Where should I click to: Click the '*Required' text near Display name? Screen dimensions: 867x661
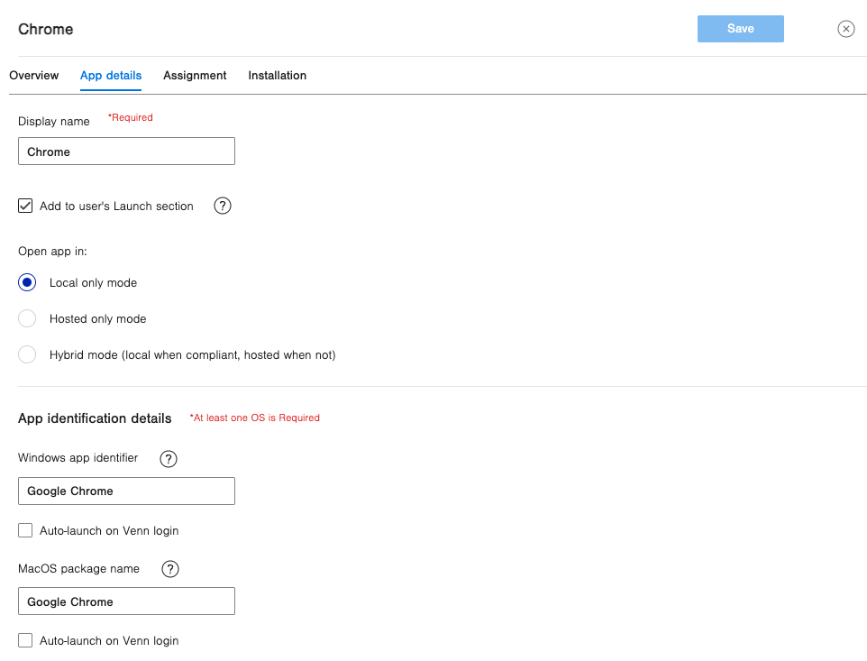point(131,117)
